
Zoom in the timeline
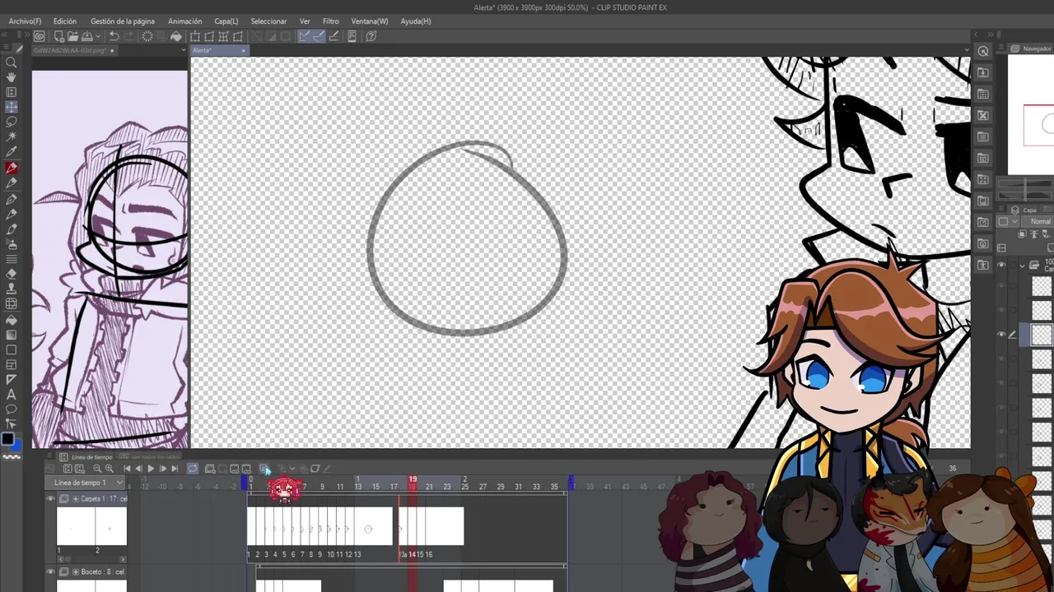[109, 469]
